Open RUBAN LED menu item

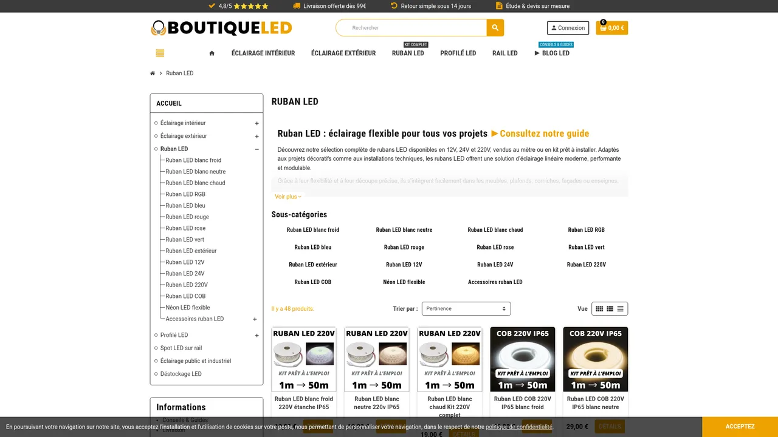[x=408, y=53]
